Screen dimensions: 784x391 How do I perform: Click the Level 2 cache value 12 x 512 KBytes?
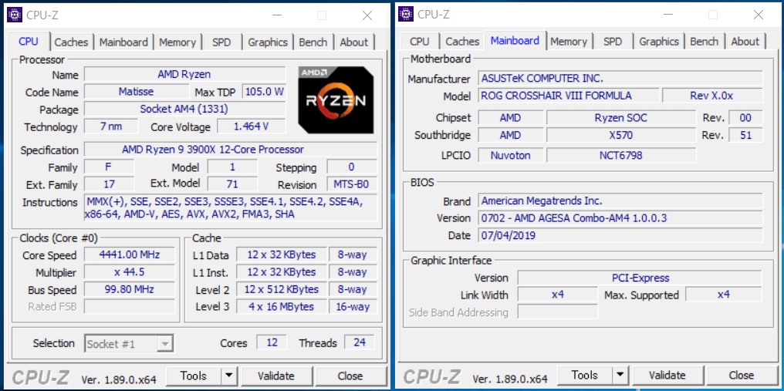(x=282, y=289)
